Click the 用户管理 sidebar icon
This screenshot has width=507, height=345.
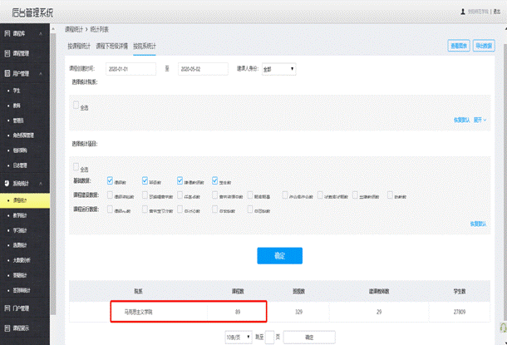(7, 74)
